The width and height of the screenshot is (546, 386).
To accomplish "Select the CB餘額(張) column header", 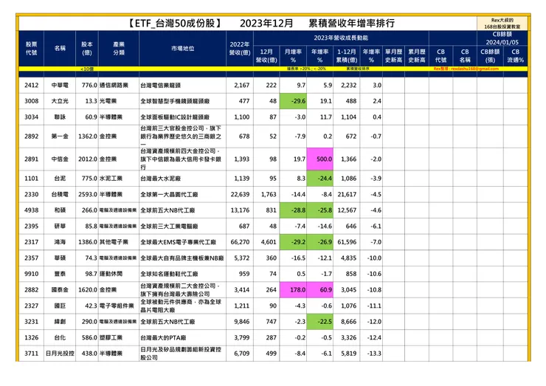I will (x=490, y=56).
